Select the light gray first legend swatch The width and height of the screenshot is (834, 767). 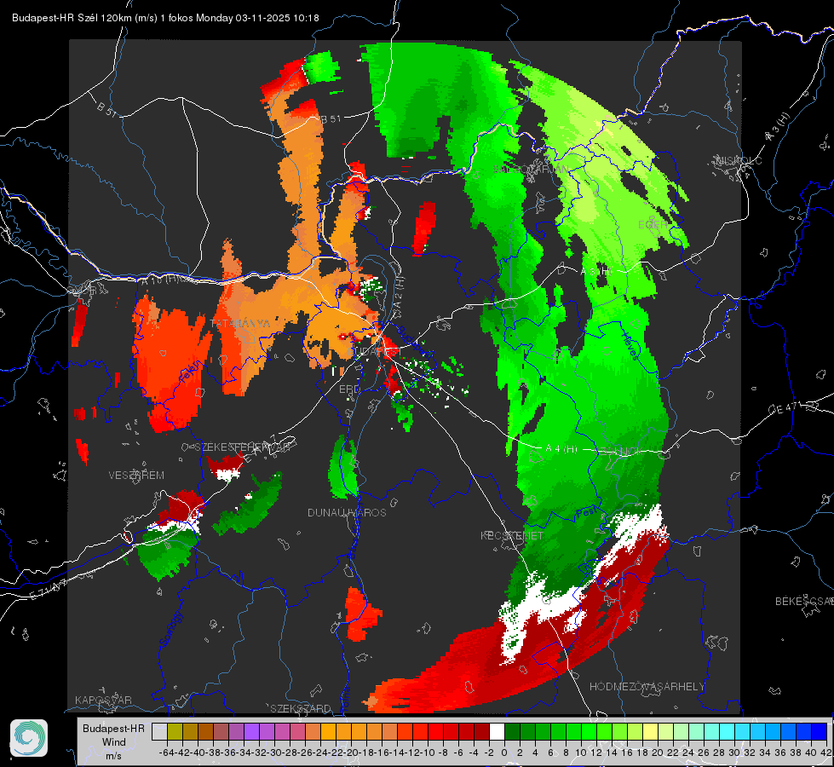click(x=159, y=731)
